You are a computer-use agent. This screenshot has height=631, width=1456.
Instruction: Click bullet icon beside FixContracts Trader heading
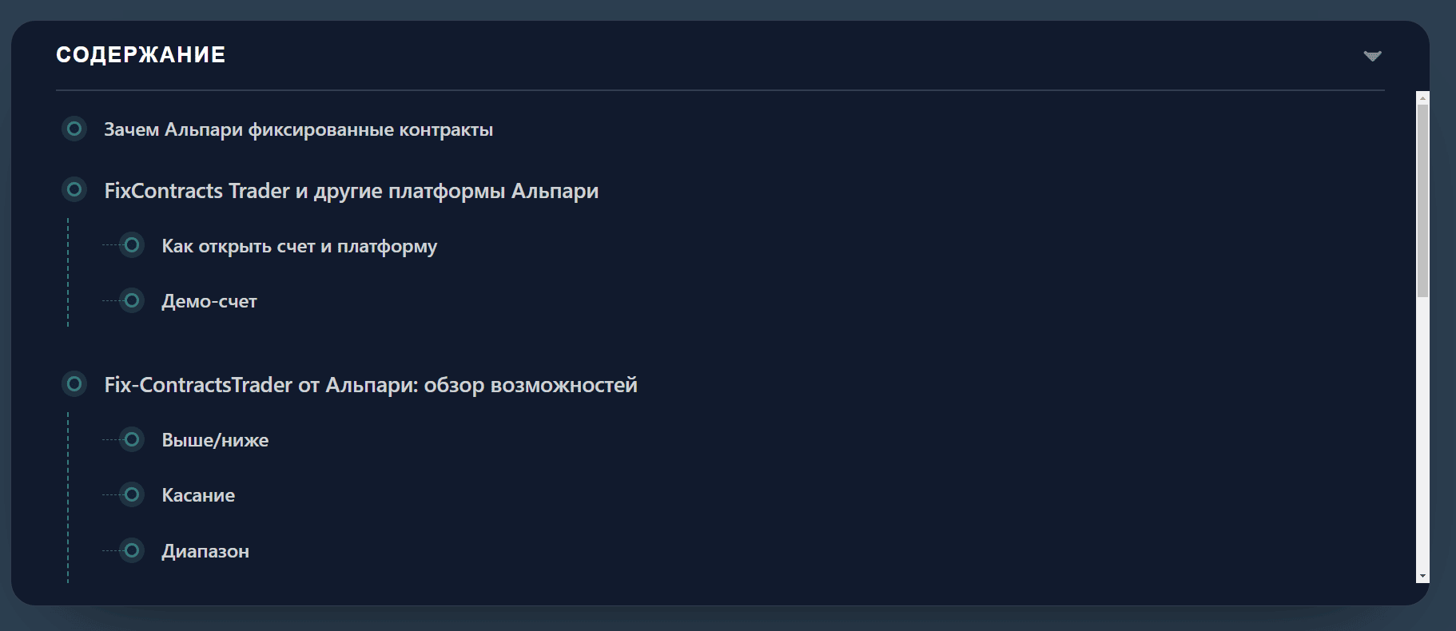point(74,189)
